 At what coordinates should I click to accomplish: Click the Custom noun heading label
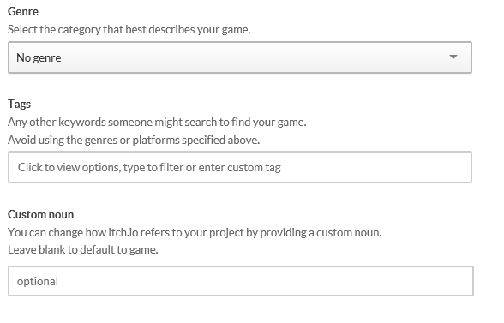point(41,214)
